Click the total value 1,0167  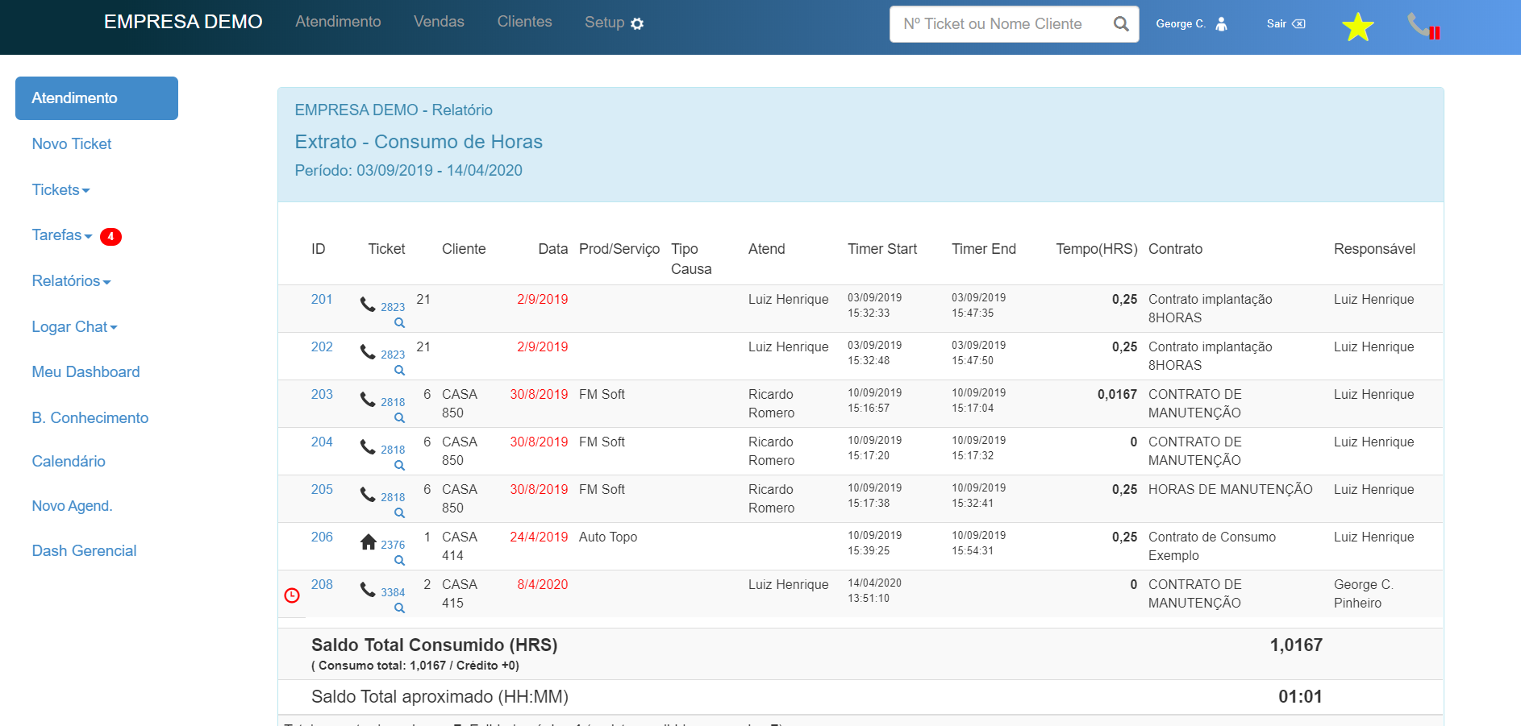click(1296, 645)
